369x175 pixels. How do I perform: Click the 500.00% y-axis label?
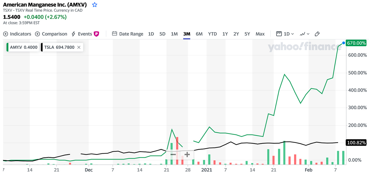coord(357,73)
